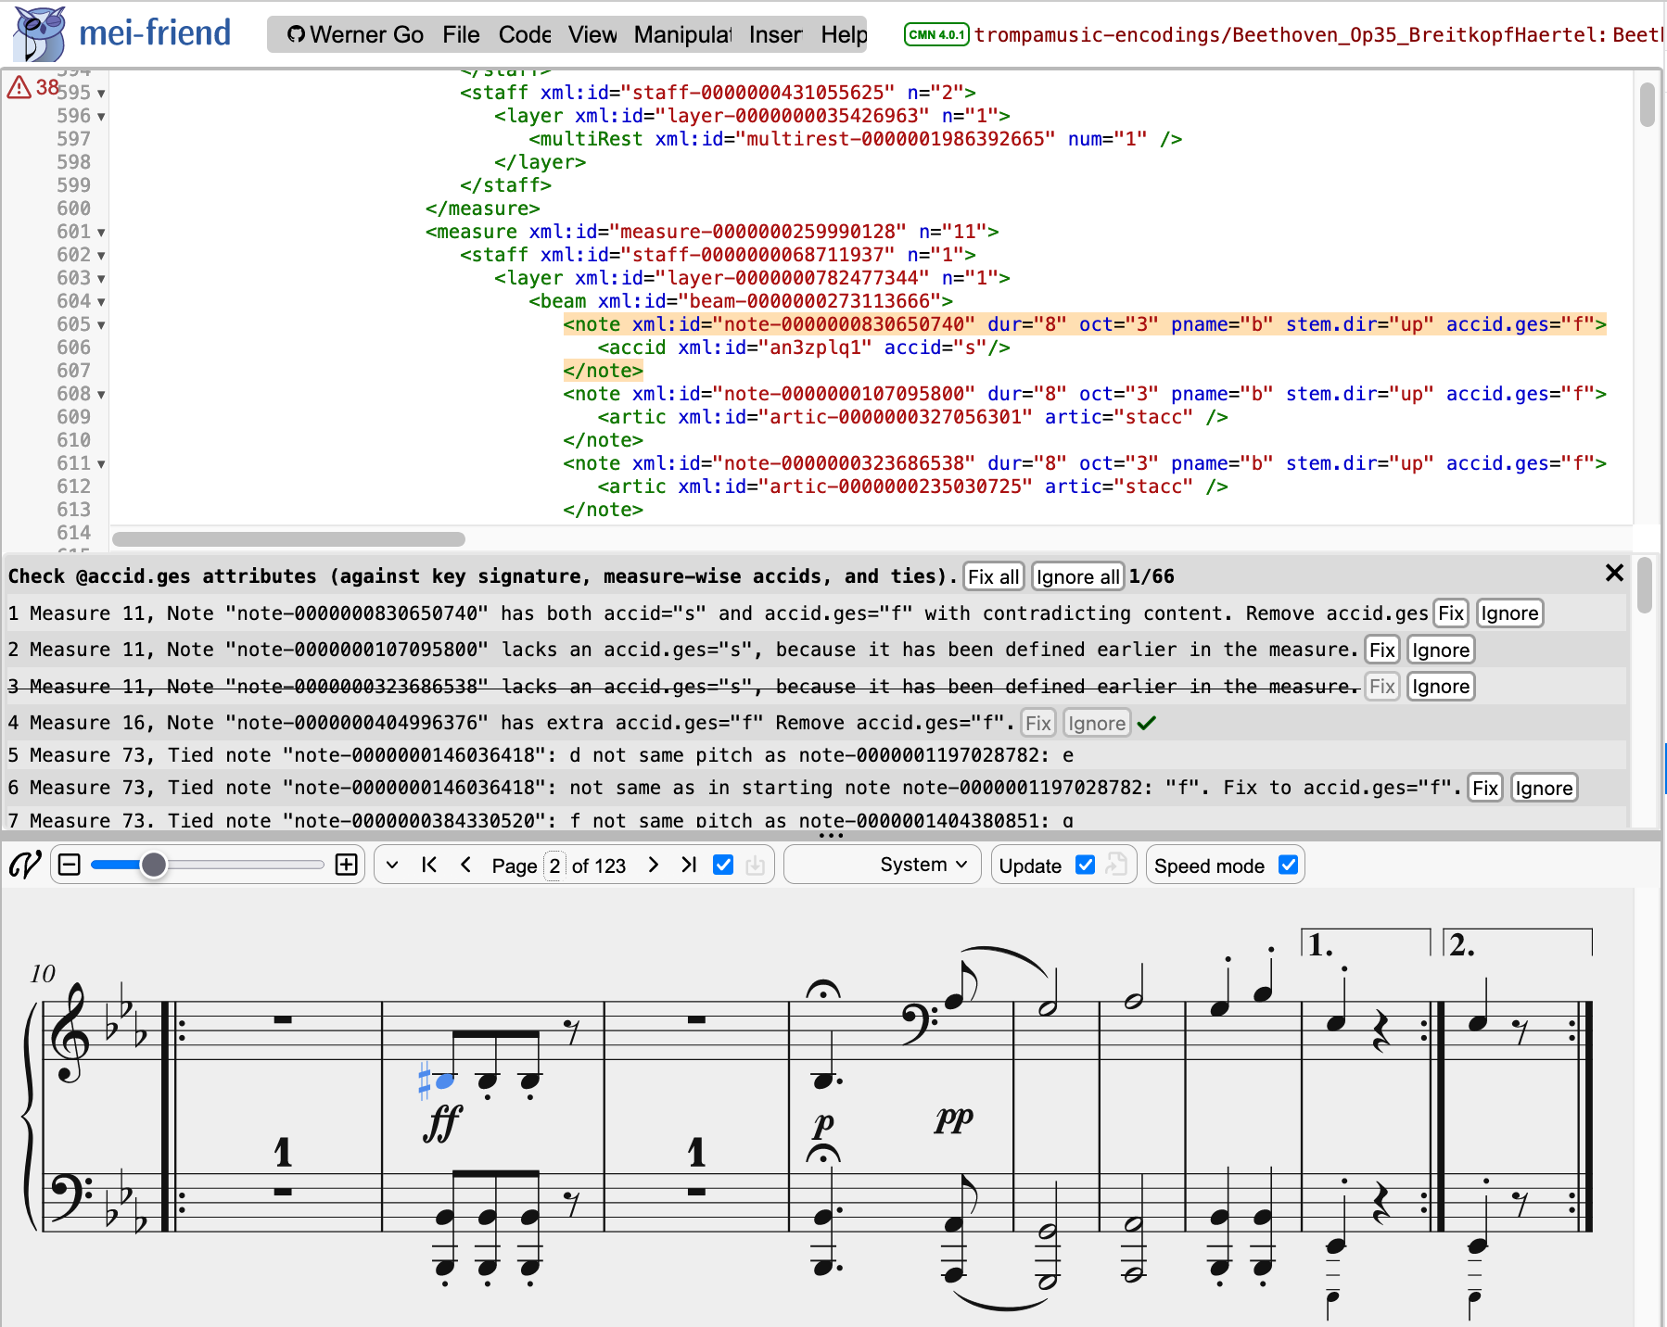Click the first ending bracket labeled 1.
The image size is (1667, 1327).
pos(1366,942)
